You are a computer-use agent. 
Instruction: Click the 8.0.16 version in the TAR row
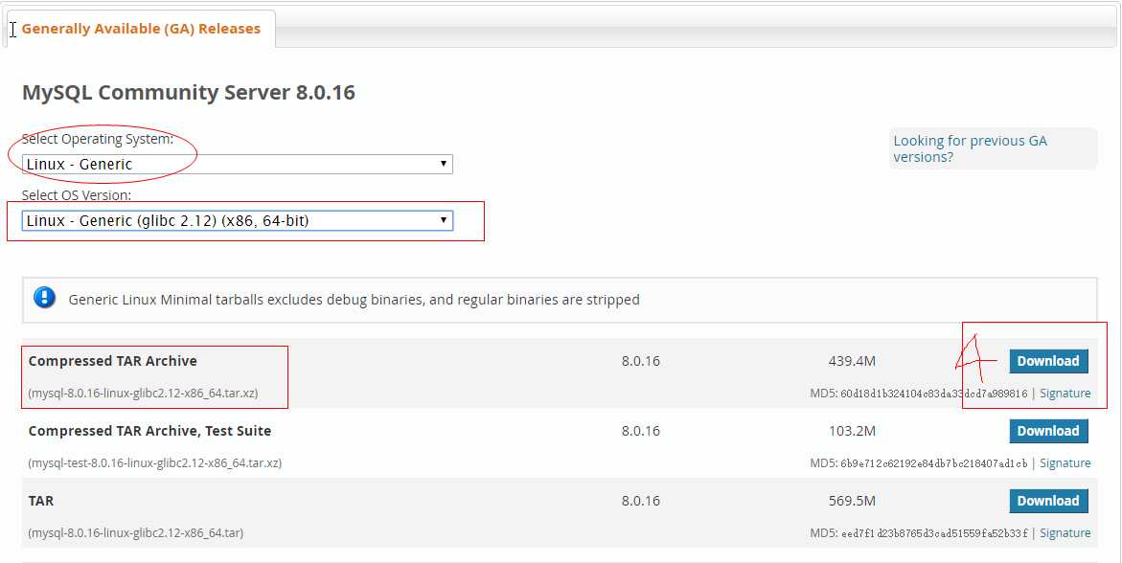640,501
